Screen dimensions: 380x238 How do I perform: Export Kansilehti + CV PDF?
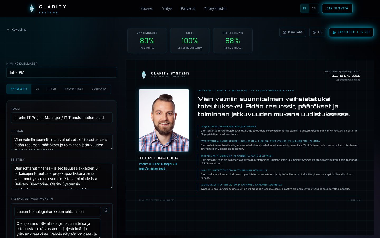click(x=351, y=32)
